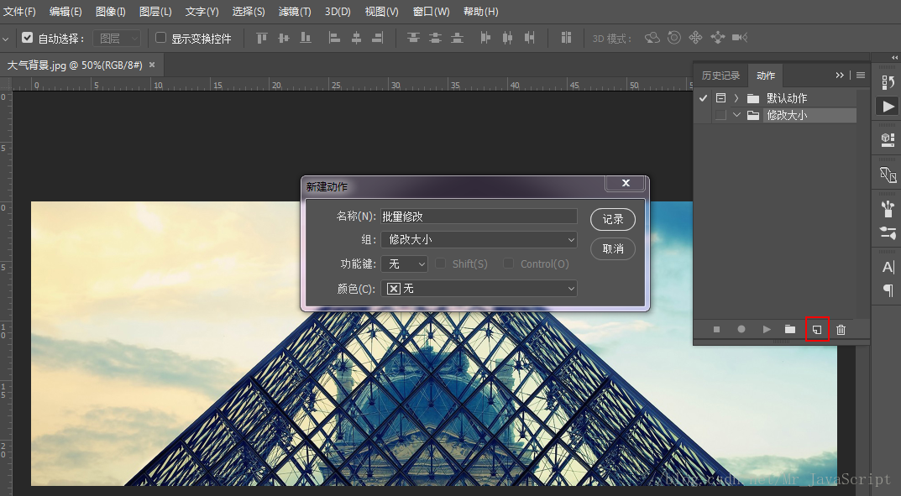Click the Align bottom edges icon
The width and height of the screenshot is (901, 496).
pyautogui.click(x=306, y=38)
